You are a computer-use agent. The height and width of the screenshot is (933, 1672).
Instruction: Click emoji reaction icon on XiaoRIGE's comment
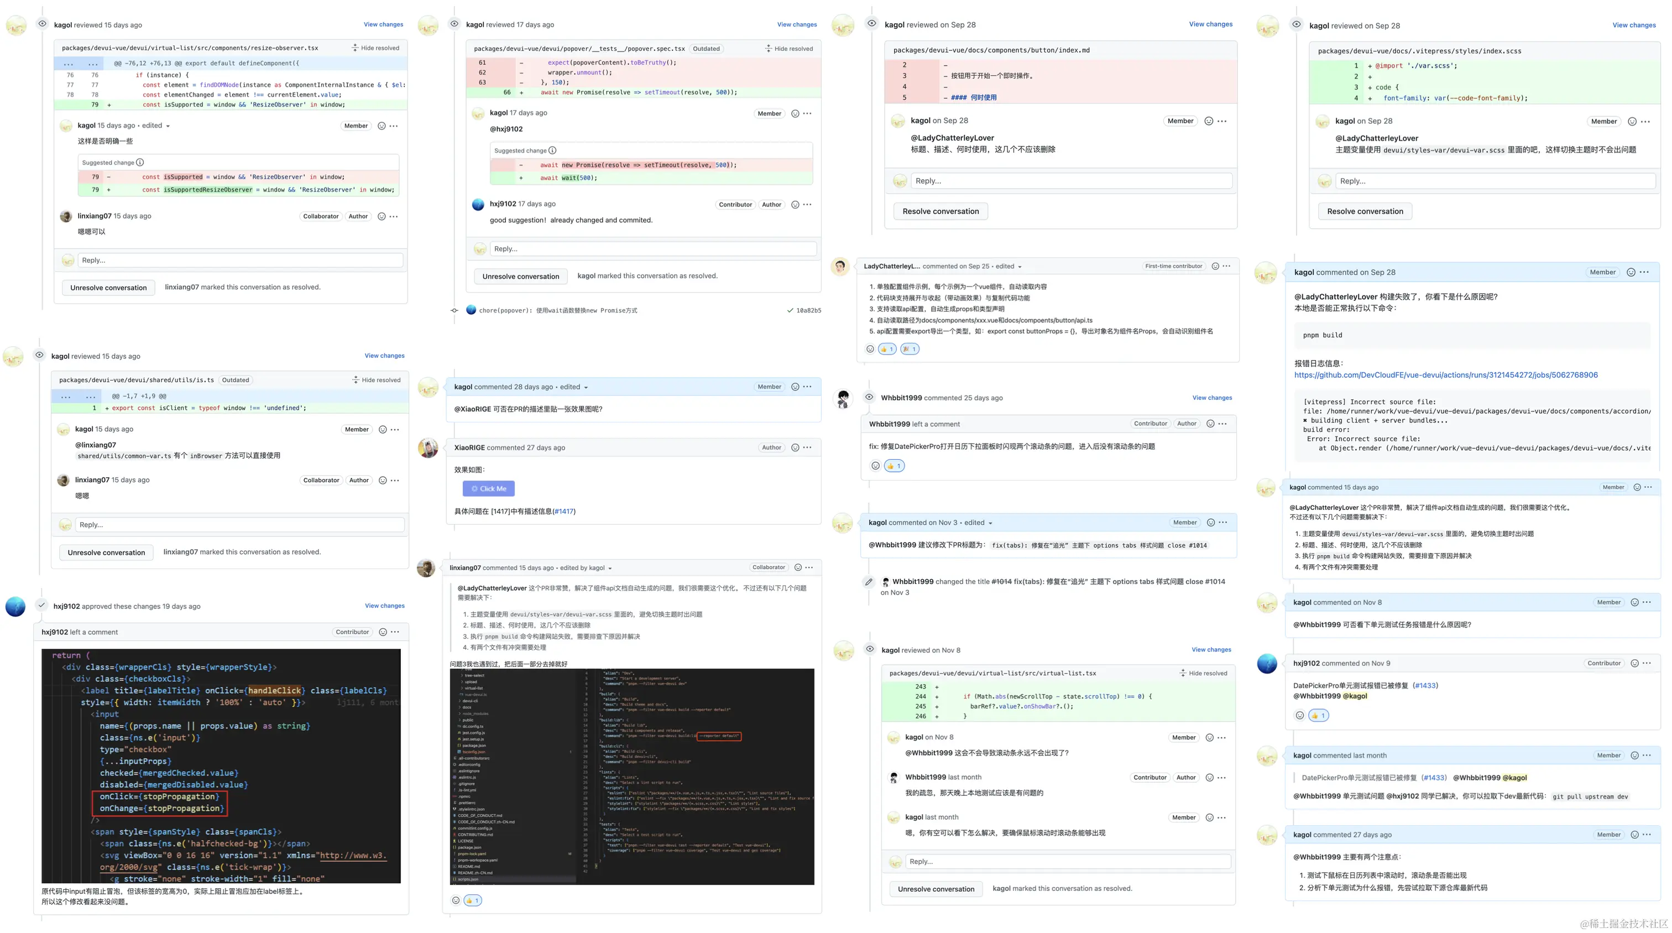795,447
